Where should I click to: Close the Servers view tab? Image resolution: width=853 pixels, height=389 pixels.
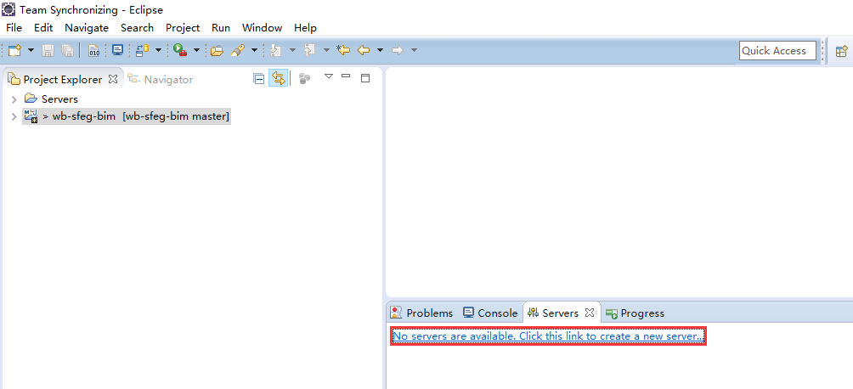[x=589, y=313]
